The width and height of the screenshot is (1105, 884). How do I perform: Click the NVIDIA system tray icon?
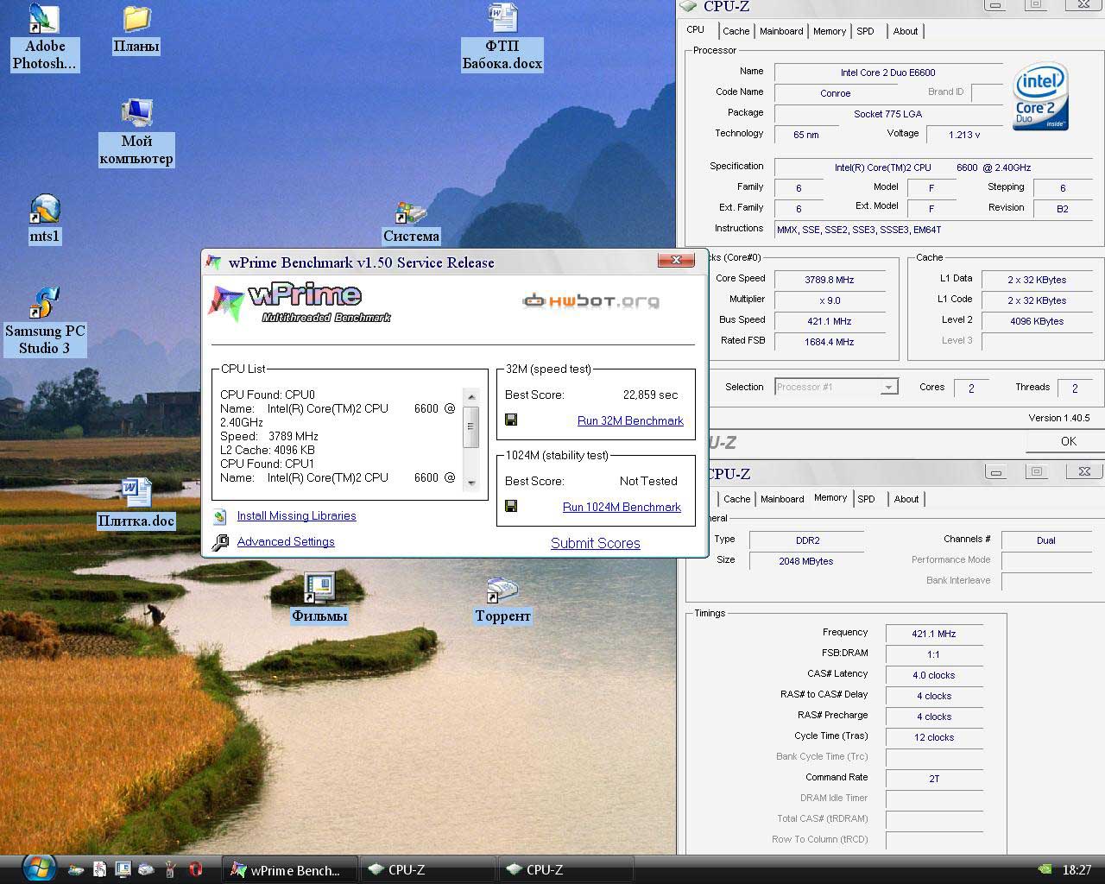tap(1045, 869)
